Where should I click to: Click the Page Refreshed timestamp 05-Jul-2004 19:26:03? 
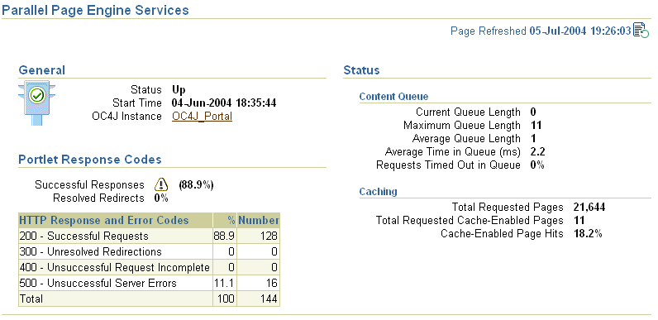point(580,31)
